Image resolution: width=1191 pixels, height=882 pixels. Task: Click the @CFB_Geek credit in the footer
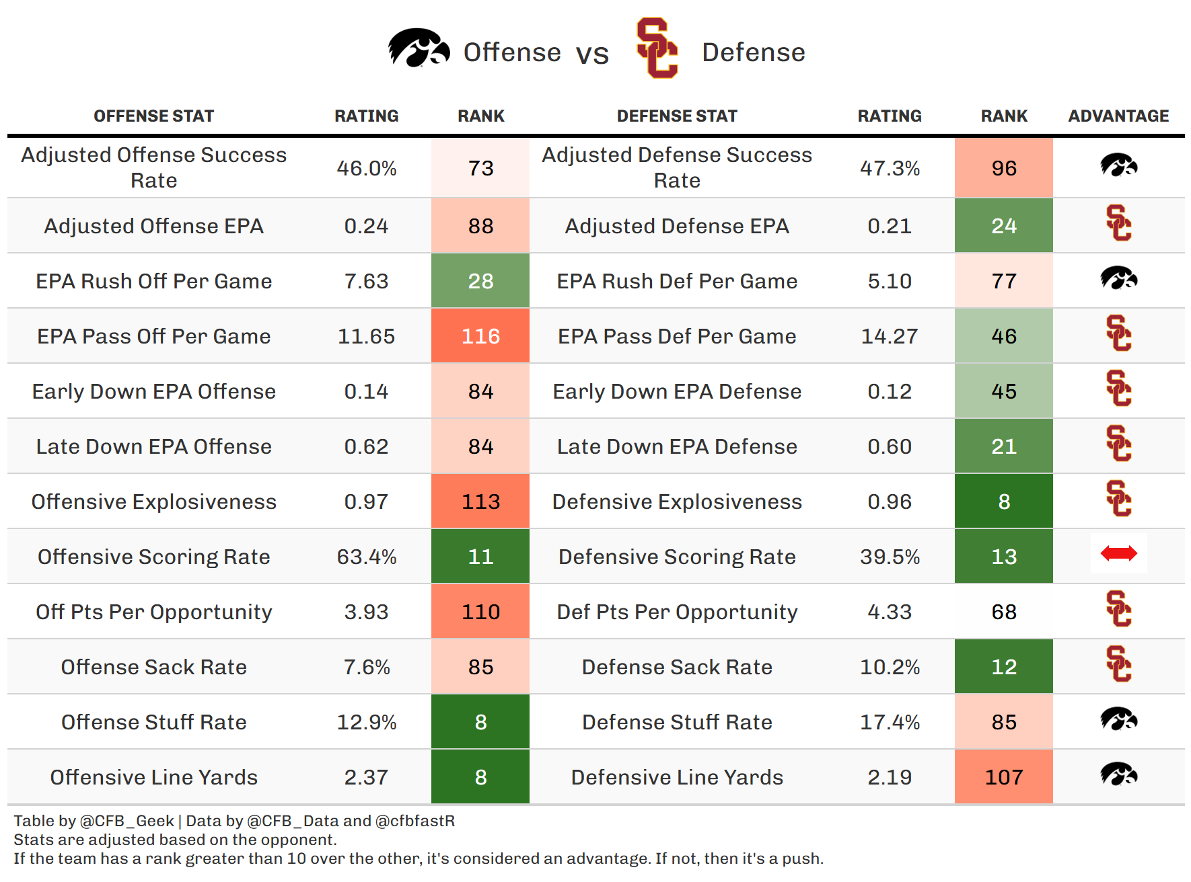click(x=127, y=821)
